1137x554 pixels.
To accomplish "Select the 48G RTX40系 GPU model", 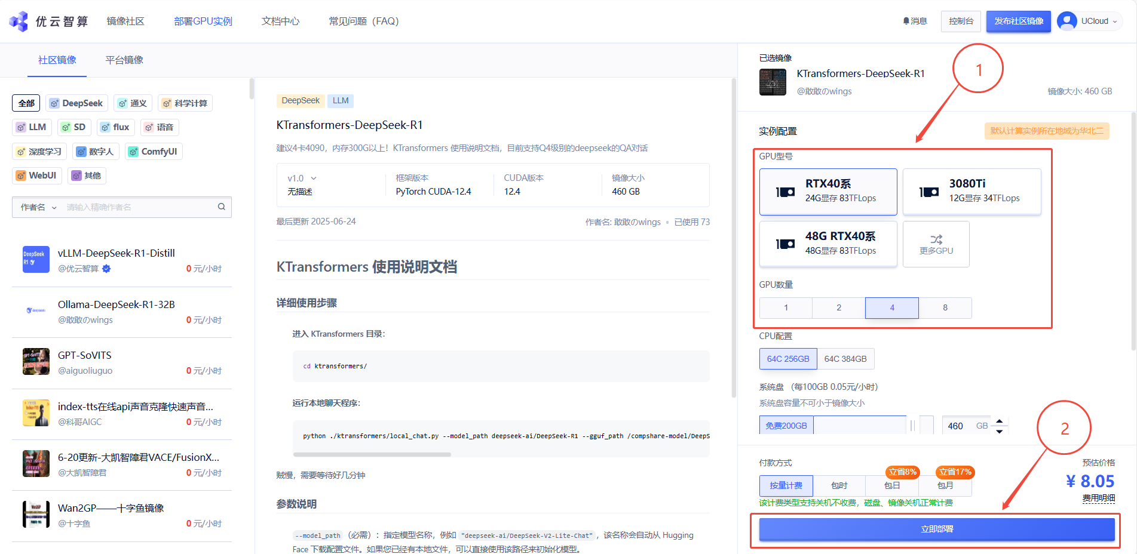I will (x=828, y=244).
